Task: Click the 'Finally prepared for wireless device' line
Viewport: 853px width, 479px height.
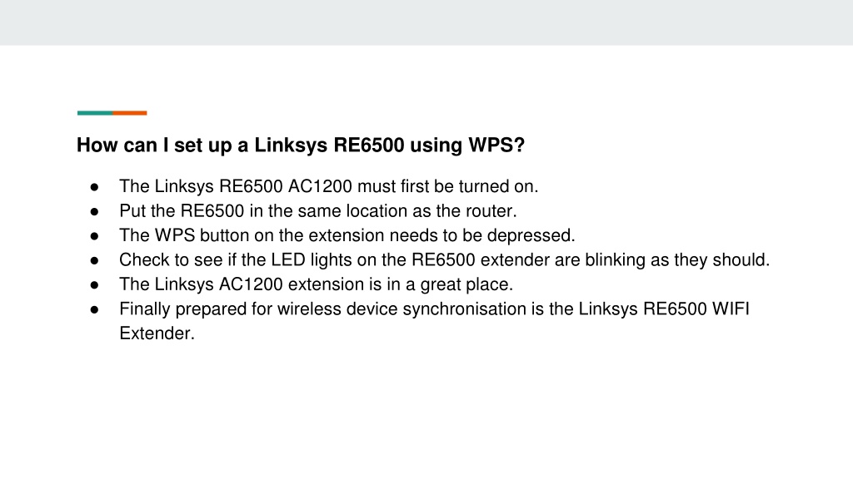Action: pyautogui.click(x=434, y=309)
